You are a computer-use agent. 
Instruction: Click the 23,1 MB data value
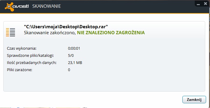75,63
